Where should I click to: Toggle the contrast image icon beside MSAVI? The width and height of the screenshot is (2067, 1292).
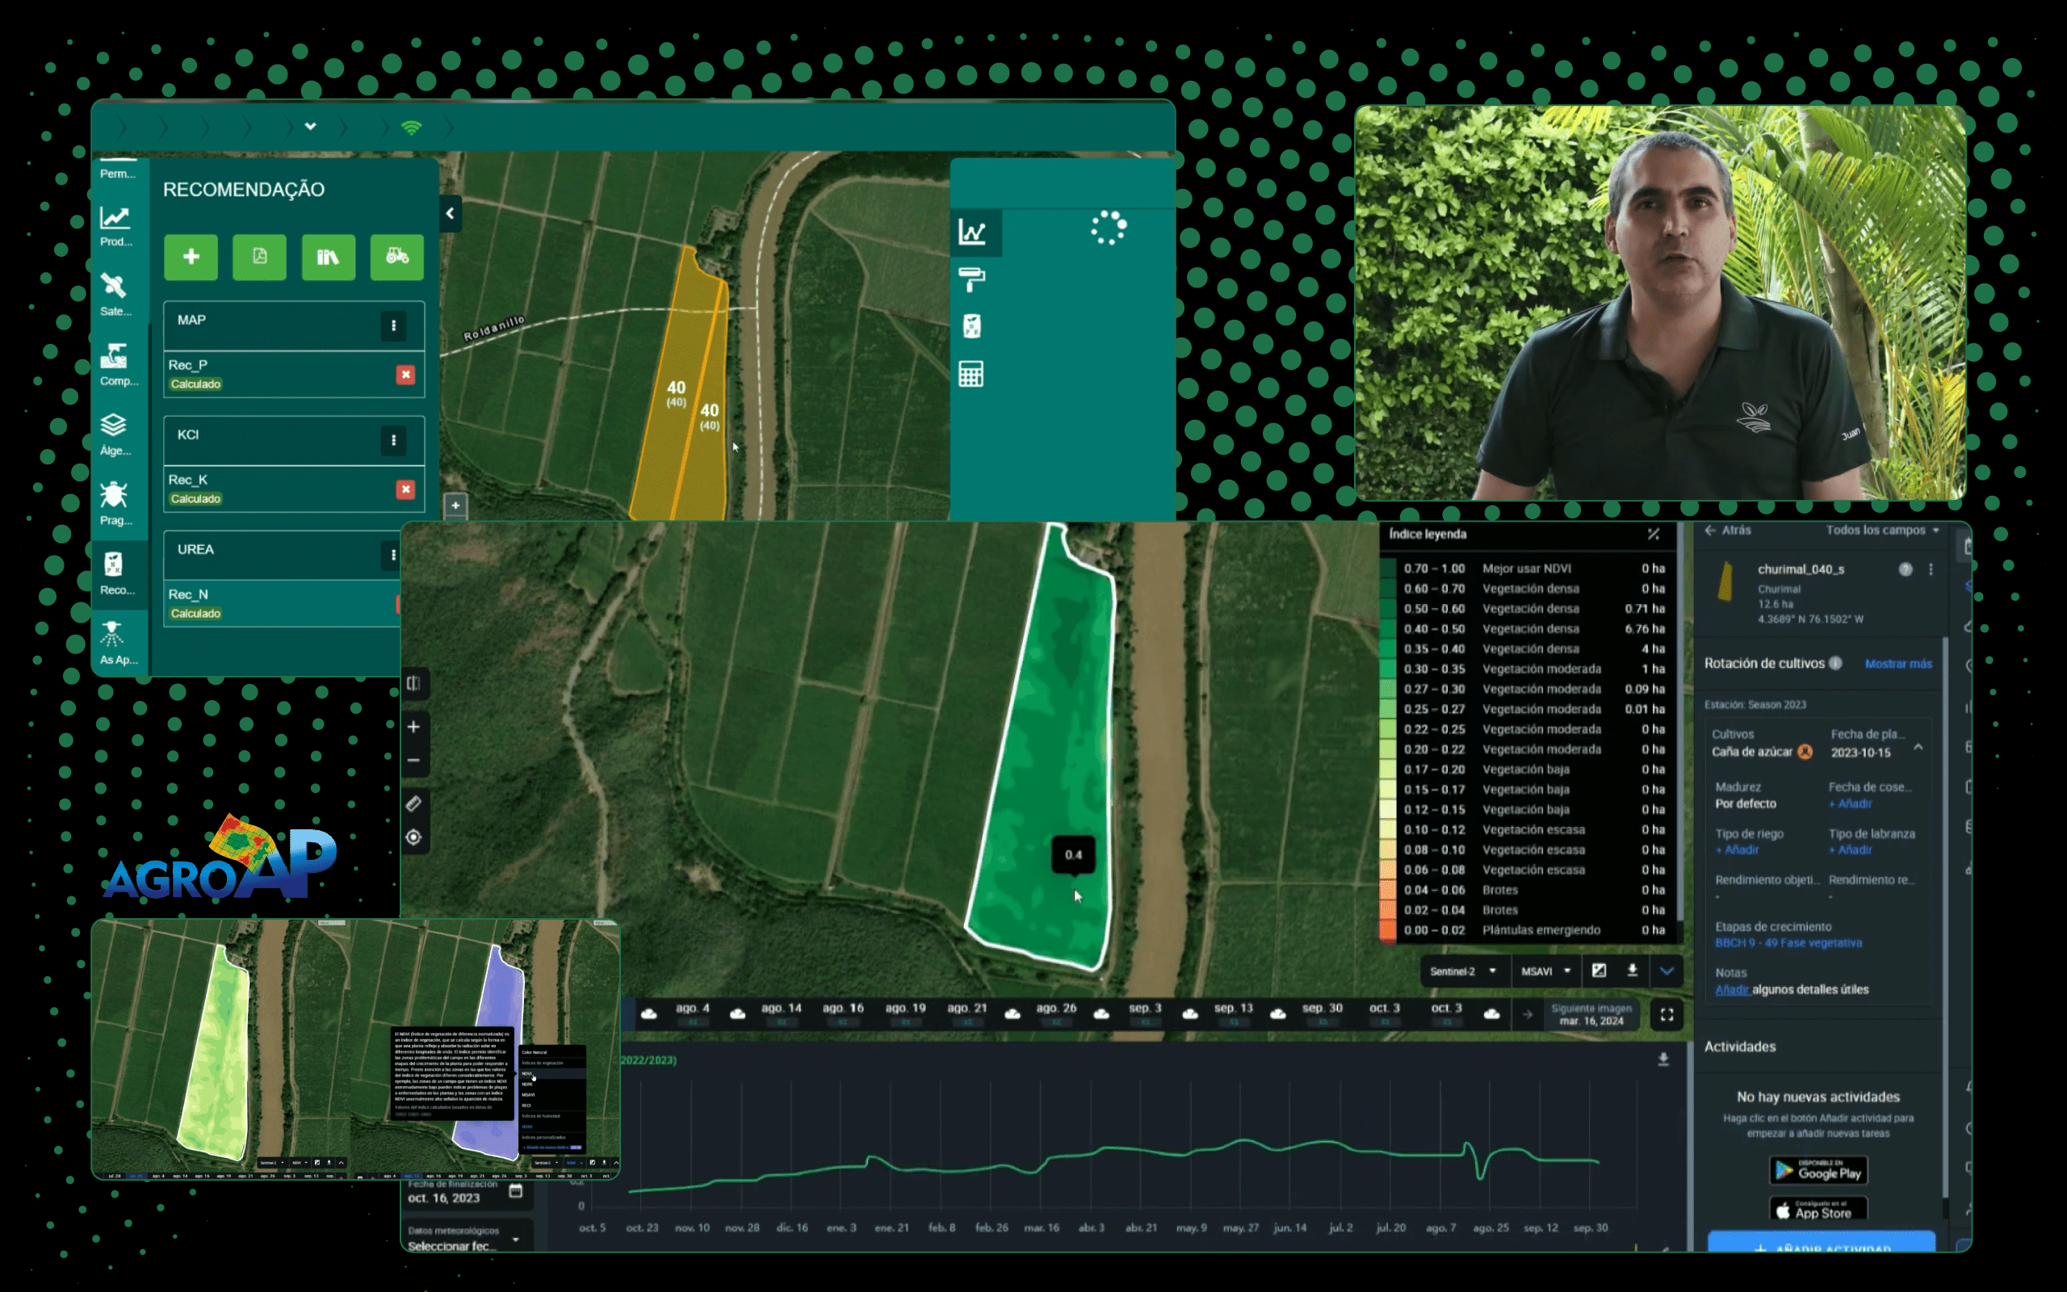pyautogui.click(x=1599, y=971)
